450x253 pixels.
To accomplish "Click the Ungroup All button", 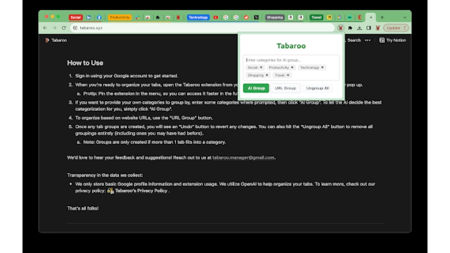I will click(x=318, y=88).
